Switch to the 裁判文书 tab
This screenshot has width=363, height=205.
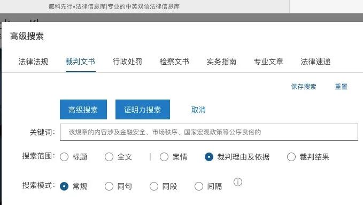pyautogui.click(x=80, y=62)
